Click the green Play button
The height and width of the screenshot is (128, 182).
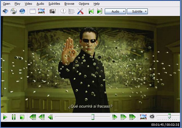point(5,117)
